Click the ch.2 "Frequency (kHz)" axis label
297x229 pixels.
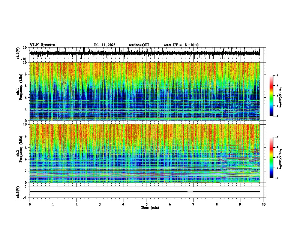[21, 149]
